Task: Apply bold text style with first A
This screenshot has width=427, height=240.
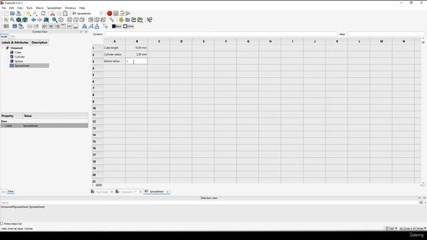Action: [x=85, y=27]
